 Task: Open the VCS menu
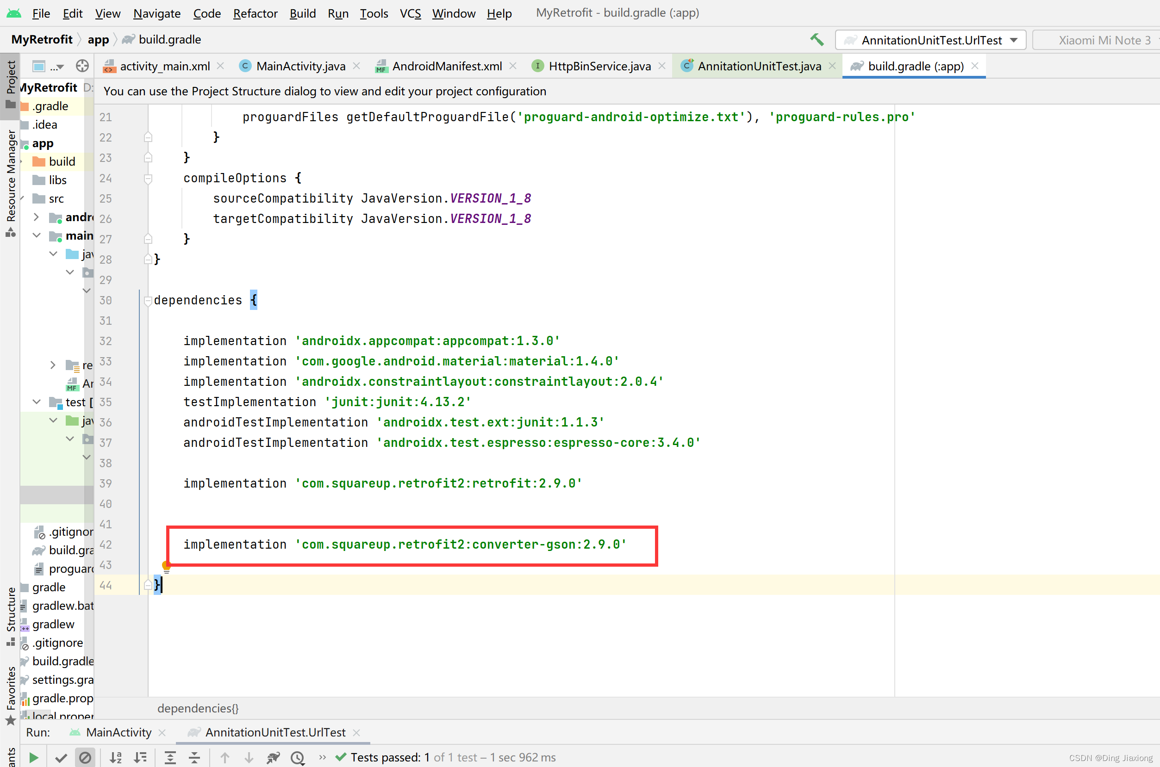pyautogui.click(x=410, y=13)
